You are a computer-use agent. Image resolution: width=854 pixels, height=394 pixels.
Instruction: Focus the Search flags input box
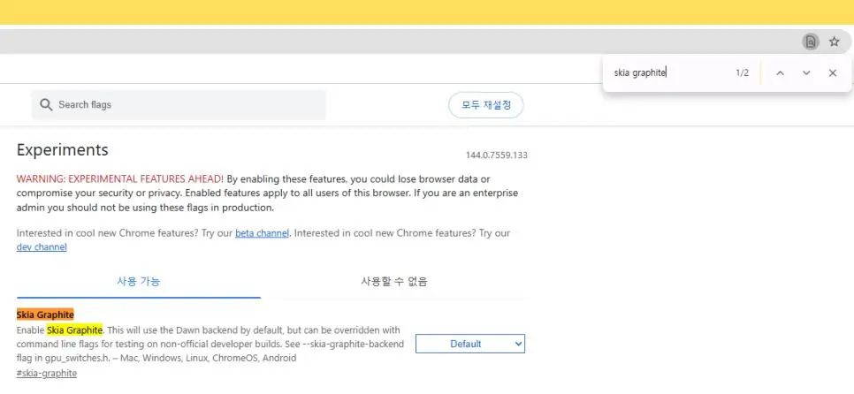[186, 105]
